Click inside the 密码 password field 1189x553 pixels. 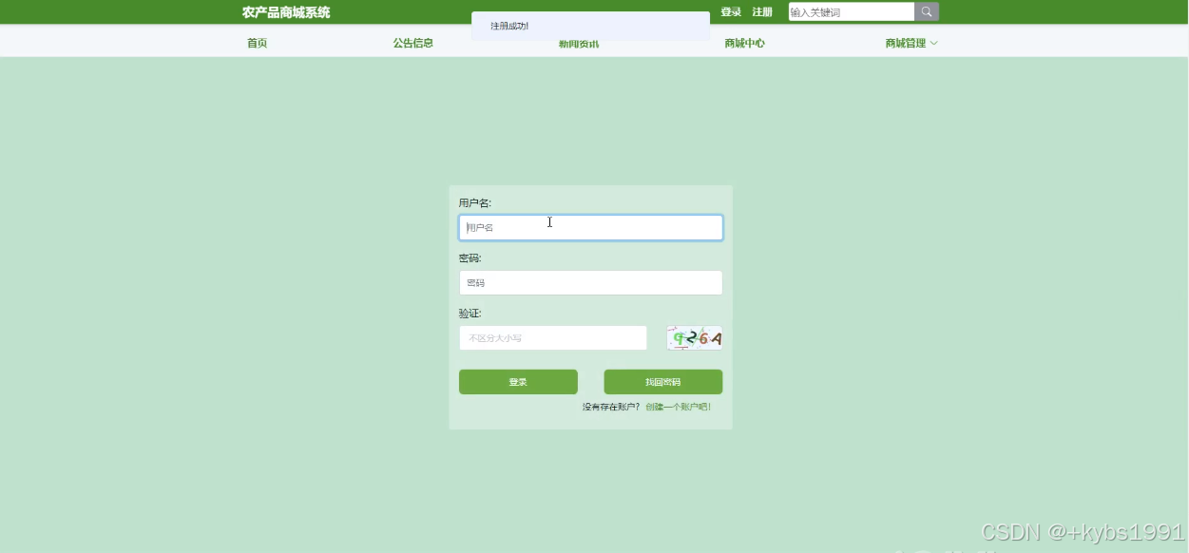pos(590,282)
